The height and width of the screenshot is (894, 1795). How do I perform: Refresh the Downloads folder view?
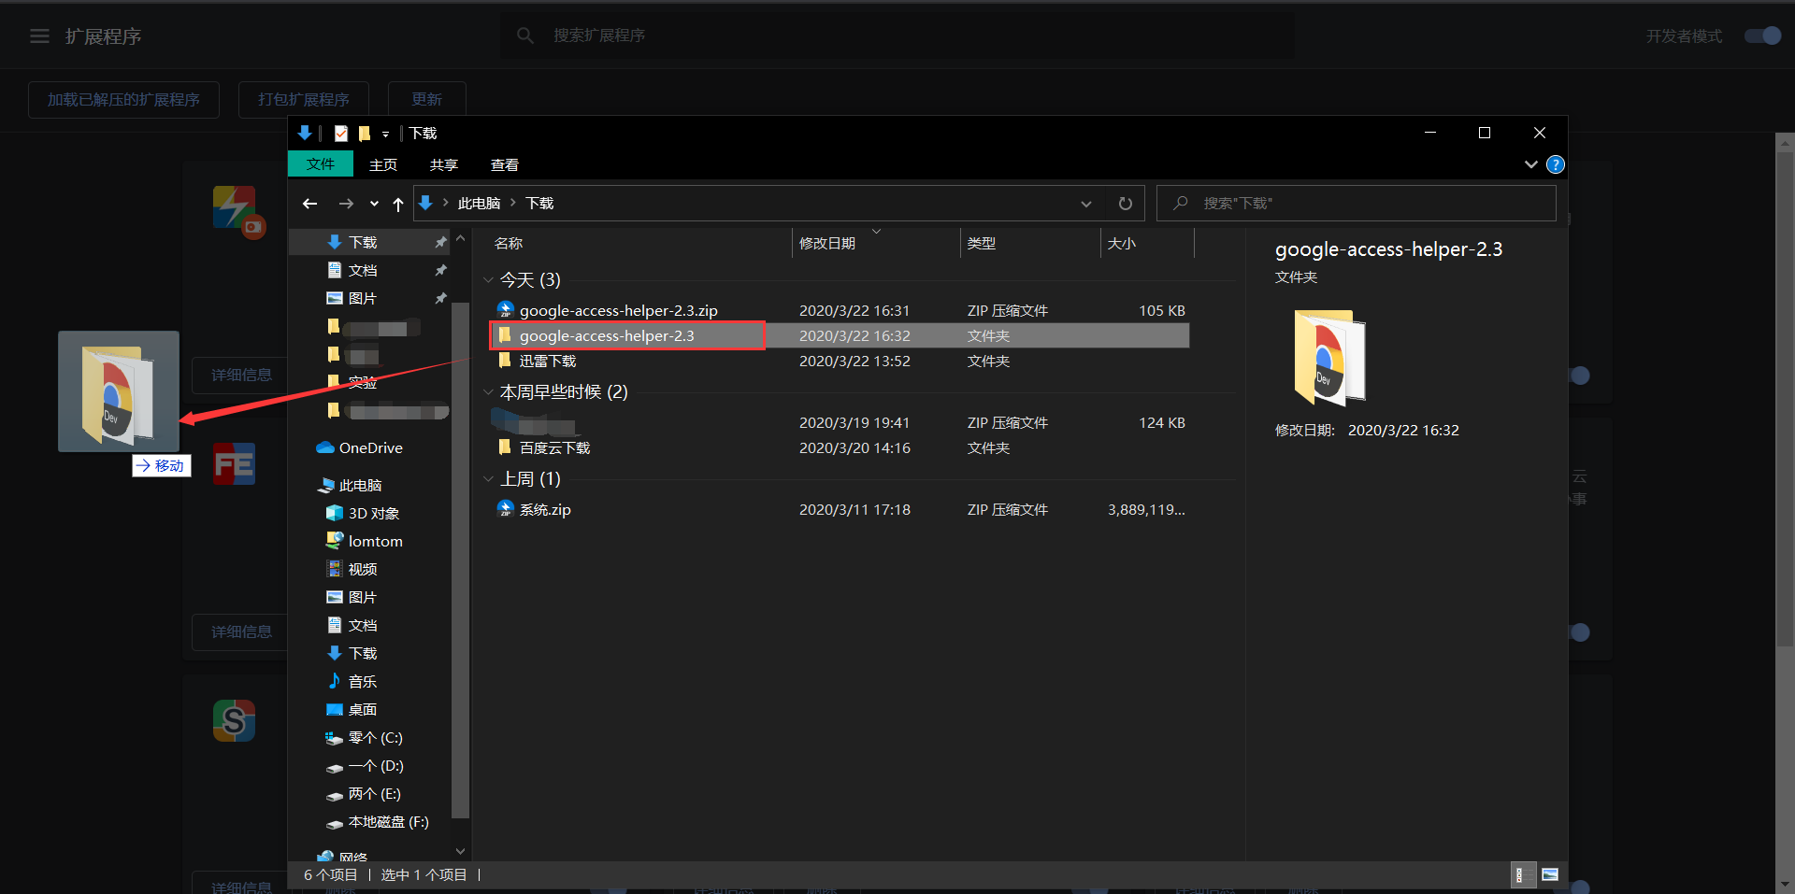(1126, 204)
